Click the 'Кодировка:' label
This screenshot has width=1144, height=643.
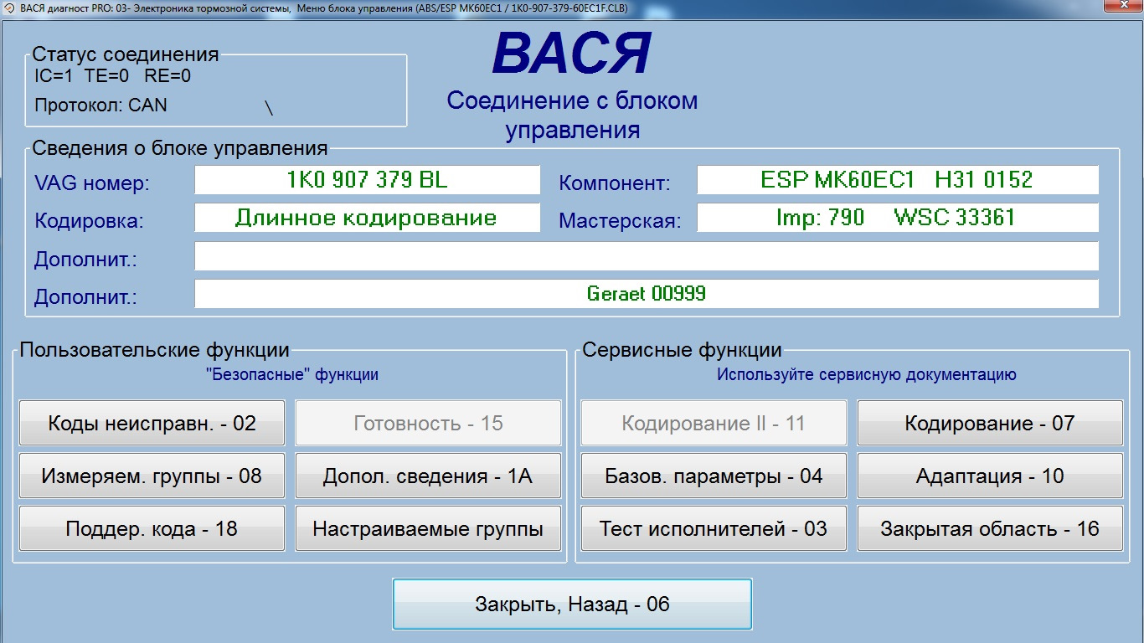pyautogui.click(x=89, y=222)
